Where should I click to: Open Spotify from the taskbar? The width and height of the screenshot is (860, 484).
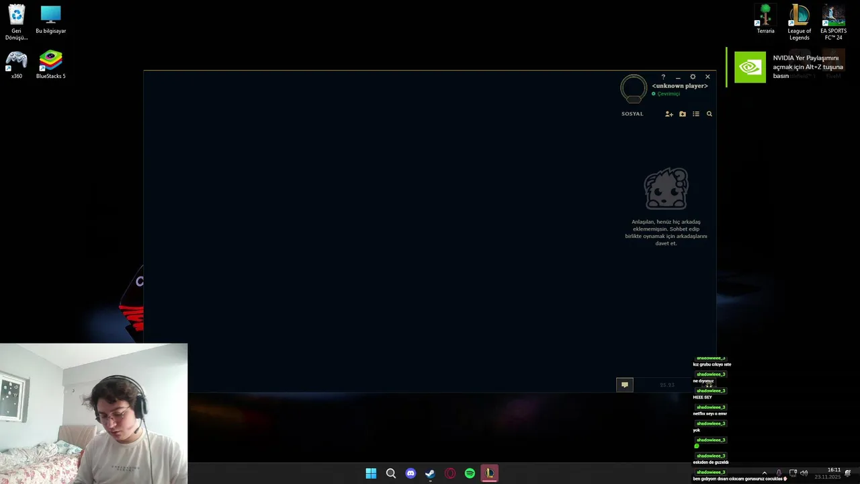470,473
